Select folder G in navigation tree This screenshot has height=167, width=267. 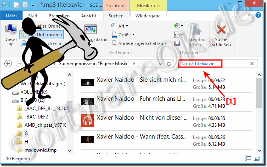(x=26, y=133)
